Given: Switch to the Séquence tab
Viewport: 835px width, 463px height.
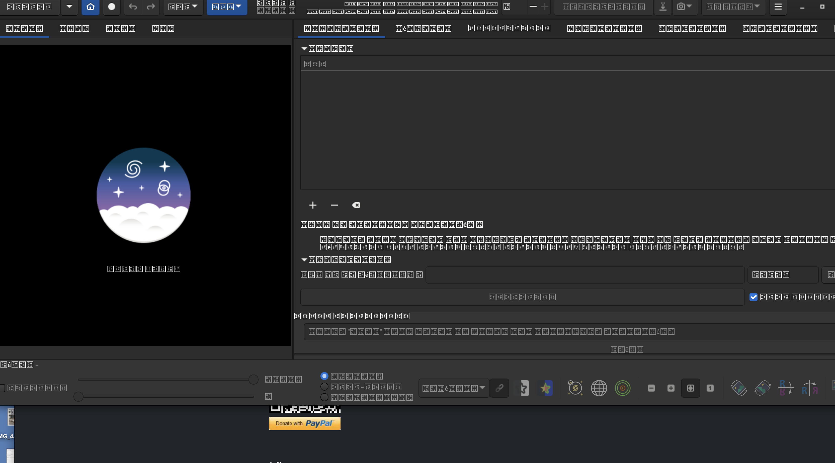Looking at the screenshot, I should coord(423,28).
